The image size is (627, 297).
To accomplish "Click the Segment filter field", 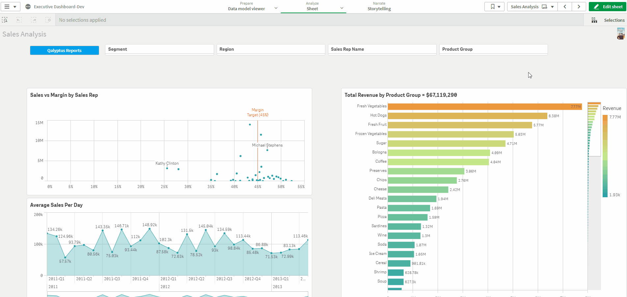I will pyautogui.click(x=159, y=49).
